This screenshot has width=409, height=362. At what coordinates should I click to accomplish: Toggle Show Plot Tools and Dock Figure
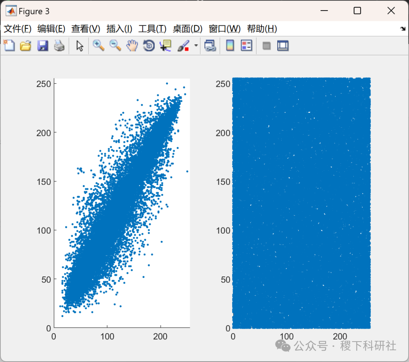283,45
